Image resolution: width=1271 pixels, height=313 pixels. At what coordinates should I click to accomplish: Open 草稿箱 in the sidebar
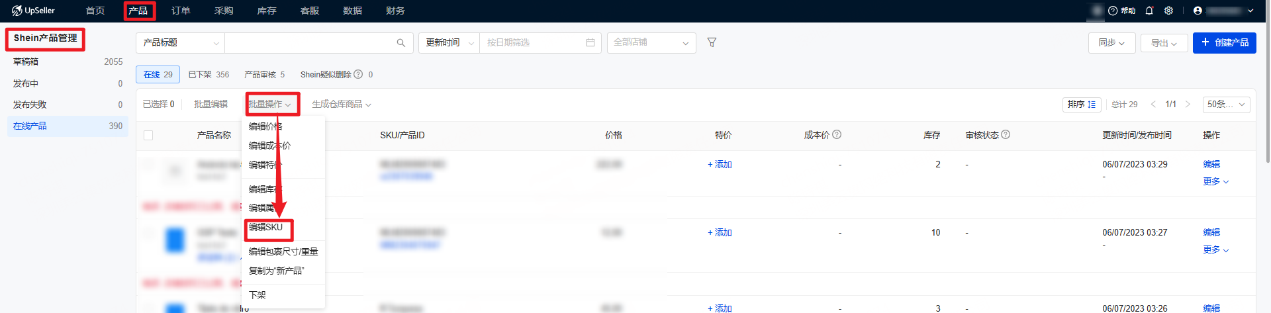(68, 62)
